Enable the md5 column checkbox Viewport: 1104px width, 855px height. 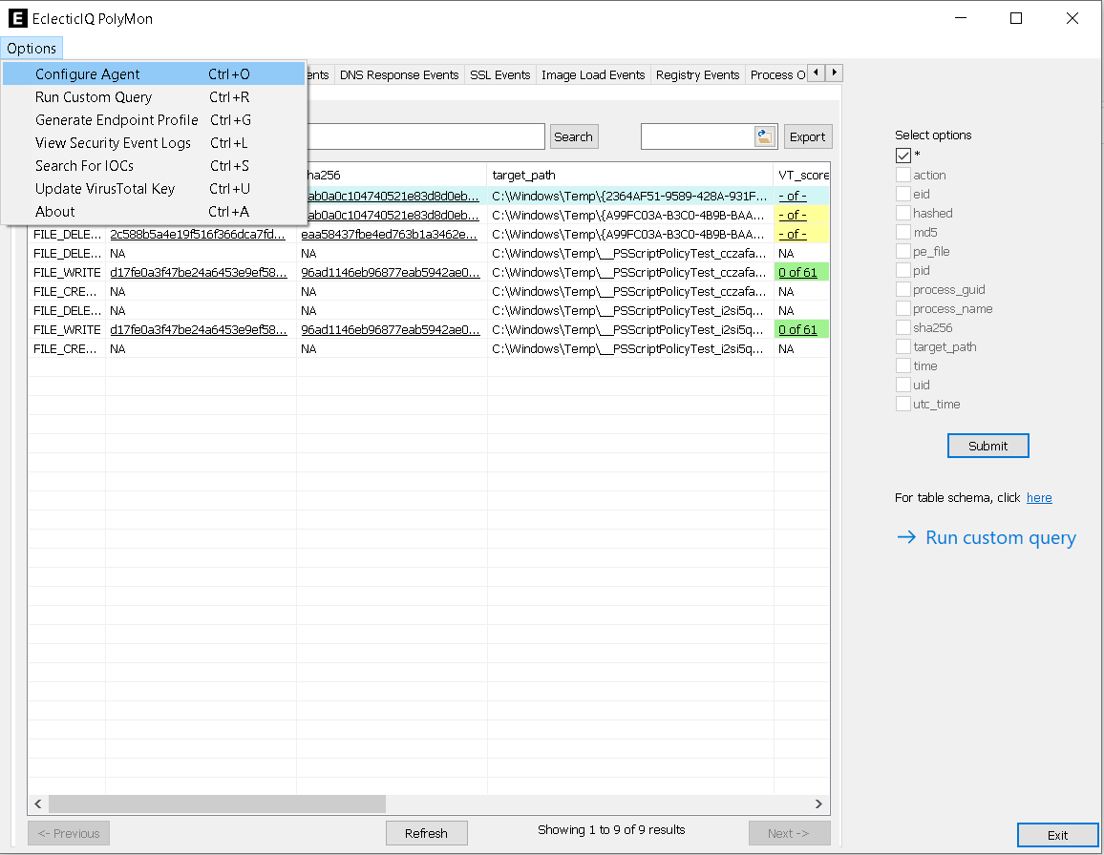(x=902, y=232)
